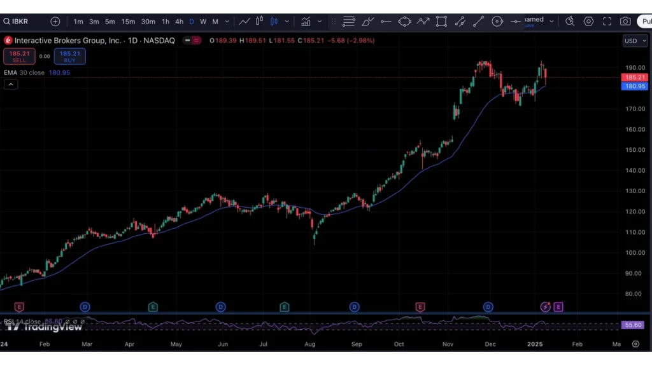This screenshot has height=366, width=652.
Task: Open the quick search lightning icon
Action: (x=570, y=21)
